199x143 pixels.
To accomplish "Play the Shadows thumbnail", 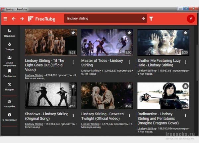I will [51, 96].
